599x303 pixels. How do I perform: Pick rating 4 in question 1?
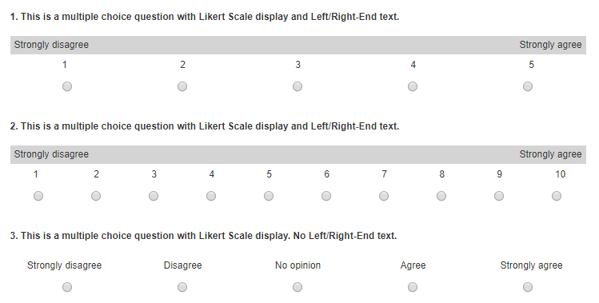tap(413, 86)
